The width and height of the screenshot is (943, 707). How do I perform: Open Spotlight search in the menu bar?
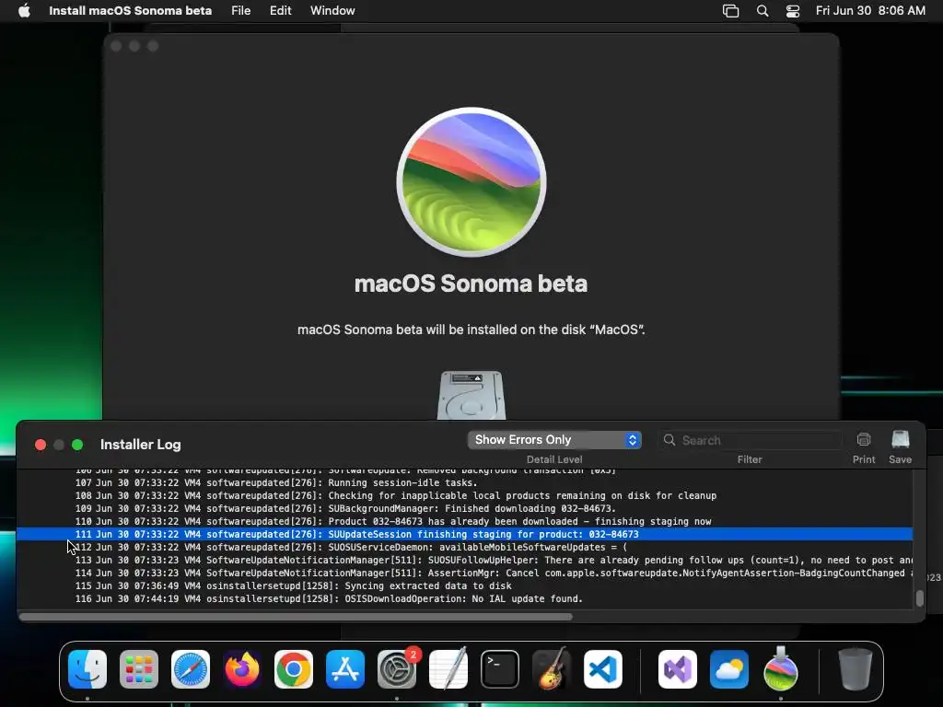[x=763, y=11]
